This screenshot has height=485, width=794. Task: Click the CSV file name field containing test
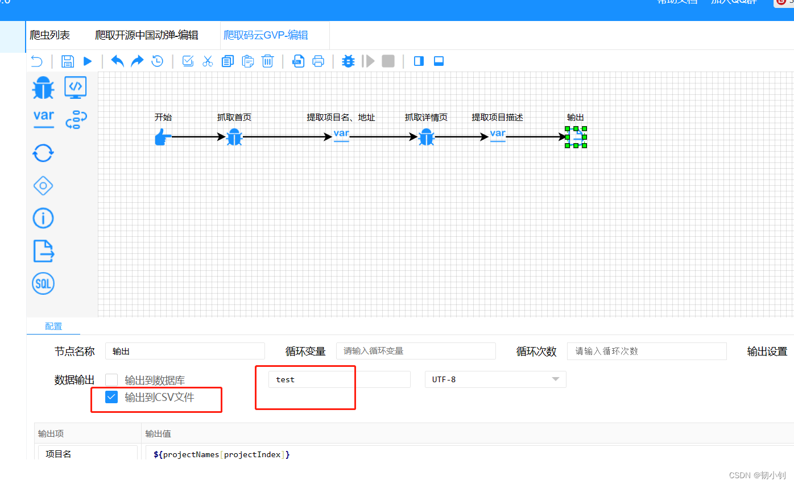[339, 379]
